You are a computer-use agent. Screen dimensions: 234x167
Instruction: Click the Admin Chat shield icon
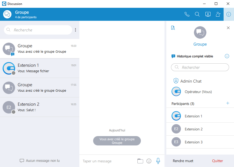pos(176,81)
